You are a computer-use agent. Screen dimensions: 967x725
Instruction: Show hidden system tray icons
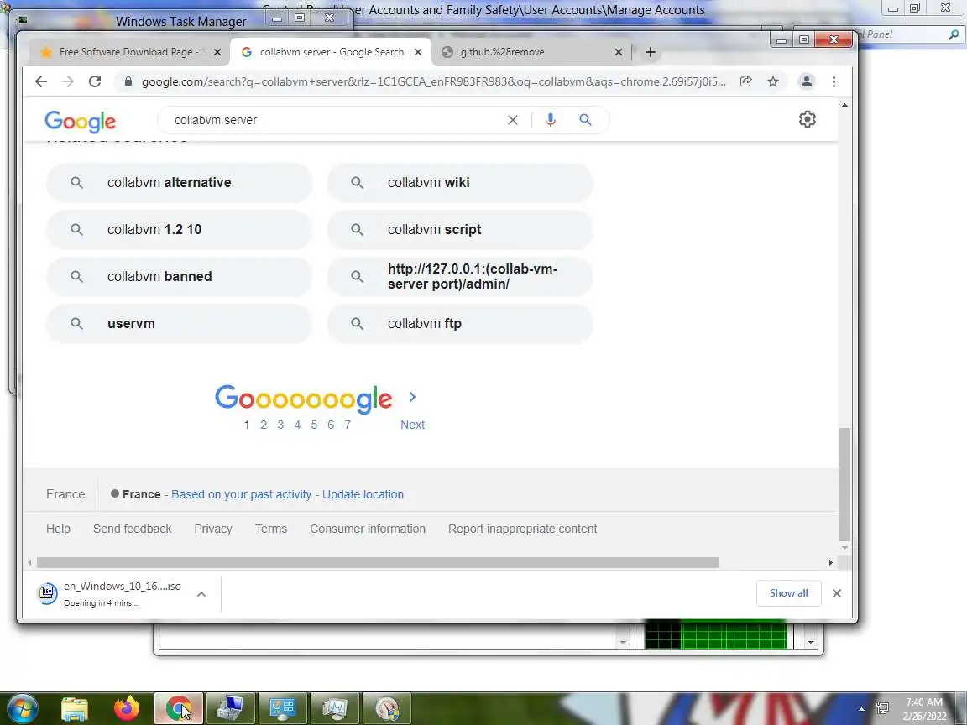tap(861, 709)
